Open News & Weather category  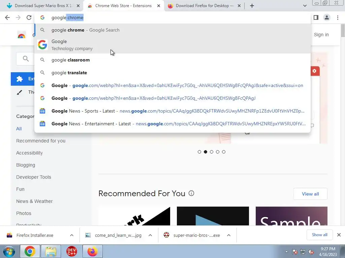[34, 201]
